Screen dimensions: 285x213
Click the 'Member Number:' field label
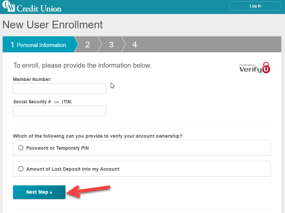coord(32,79)
